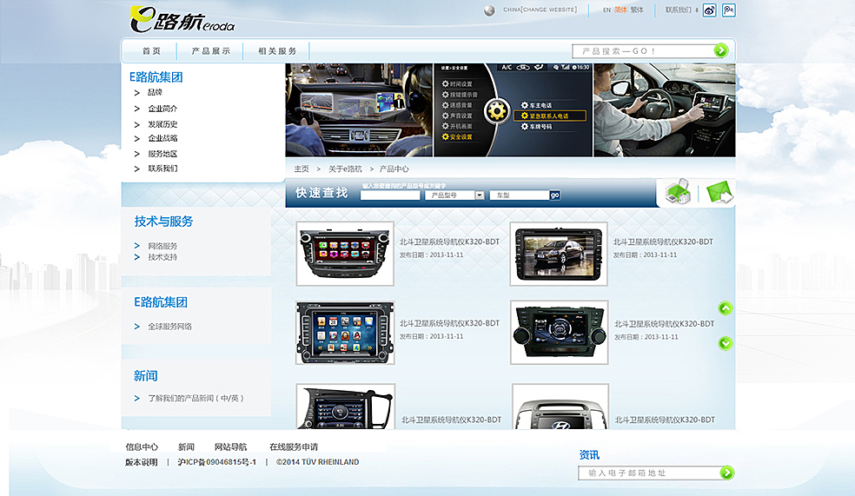Screen dimensions: 855x496
Task: Open 品牌 in the sidebar
Action: coord(155,93)
